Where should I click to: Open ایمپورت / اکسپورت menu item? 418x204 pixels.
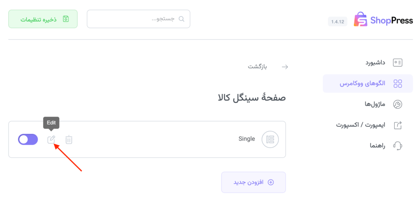pos(361,125)
